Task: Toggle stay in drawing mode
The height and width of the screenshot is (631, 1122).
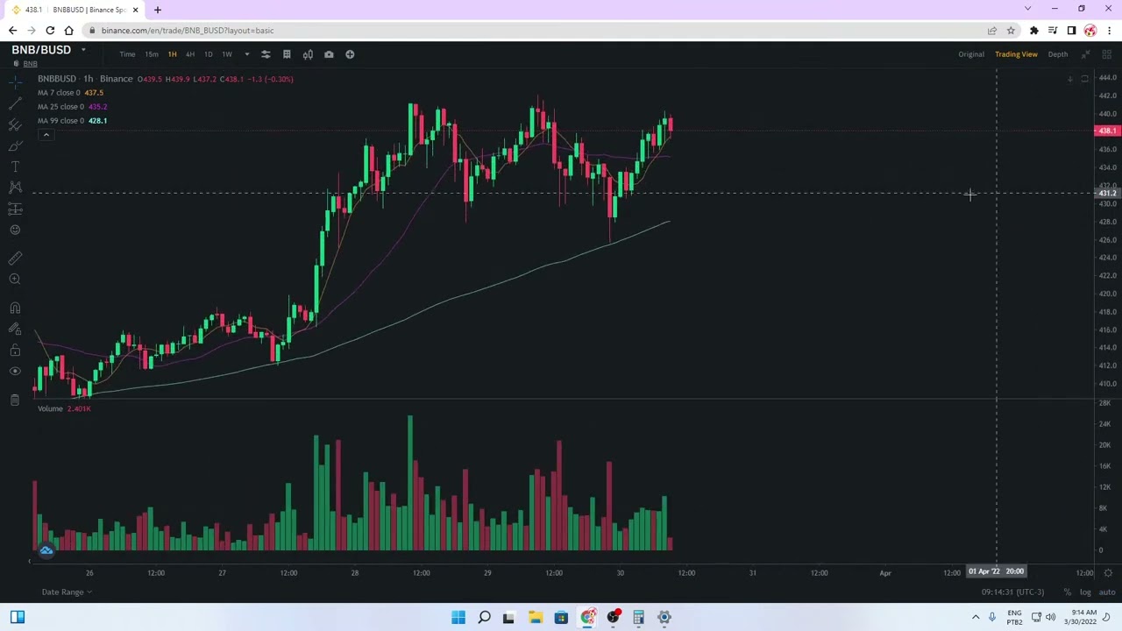Action: click(15, 329)
